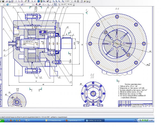Expand the view toolbar overflow chevron
Viewport: 161px width, 129px height.
point(90,2)
